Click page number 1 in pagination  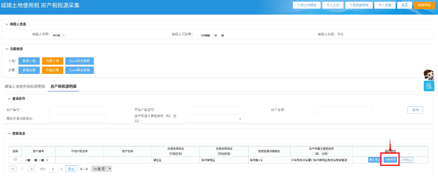coord(22,169)
